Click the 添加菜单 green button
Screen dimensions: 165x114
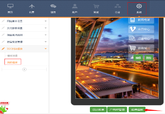tap(98, 110)
